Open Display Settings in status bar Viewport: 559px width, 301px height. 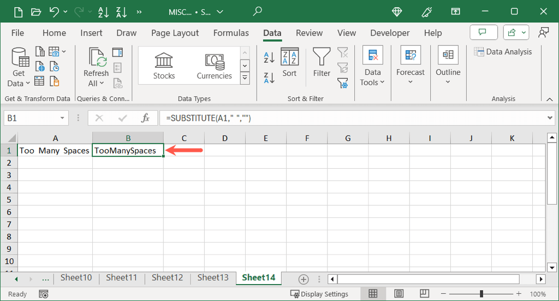pos(319,294)
